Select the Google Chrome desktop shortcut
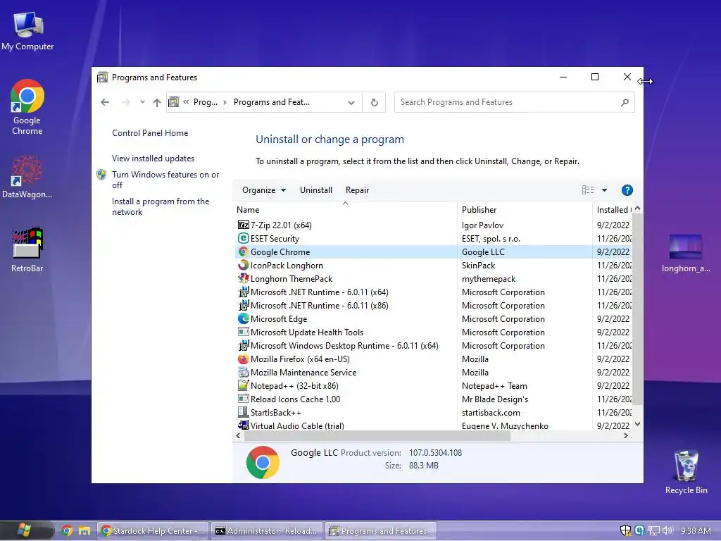This screenshot has height=541, width=721. (27, 107)
